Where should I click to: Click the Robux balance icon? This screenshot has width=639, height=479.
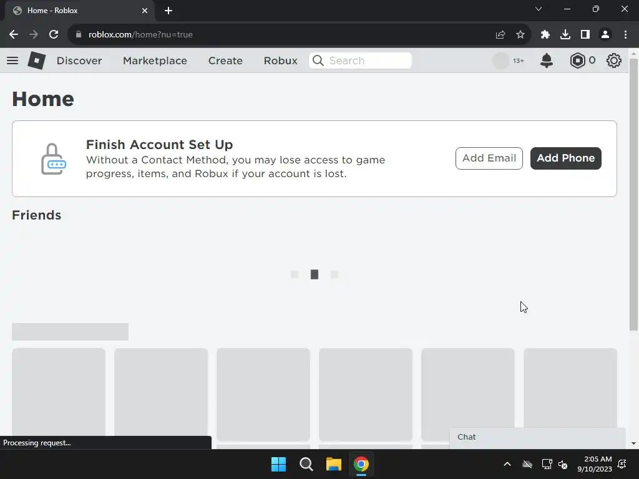[x=577, y=60]
